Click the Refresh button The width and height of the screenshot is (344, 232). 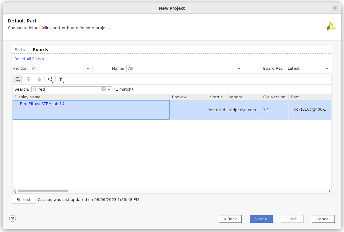24,199
